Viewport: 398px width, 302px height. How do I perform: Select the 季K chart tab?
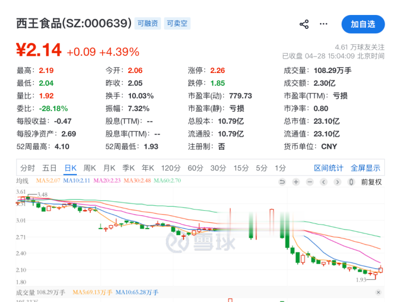[128, 168]
